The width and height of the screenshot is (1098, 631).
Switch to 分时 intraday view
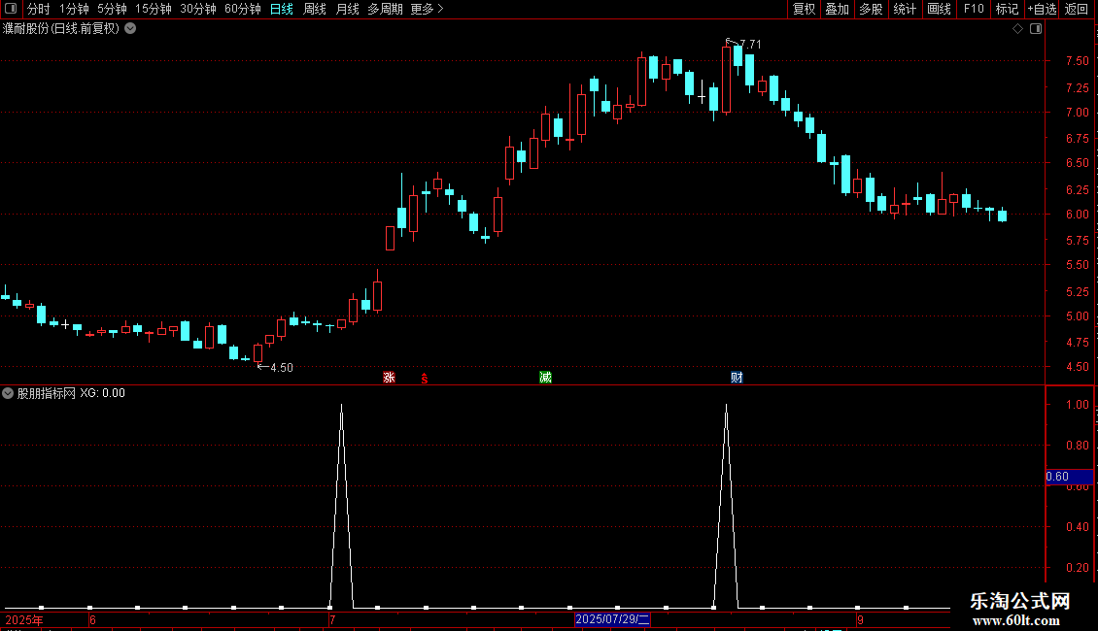tap(39, 9)
